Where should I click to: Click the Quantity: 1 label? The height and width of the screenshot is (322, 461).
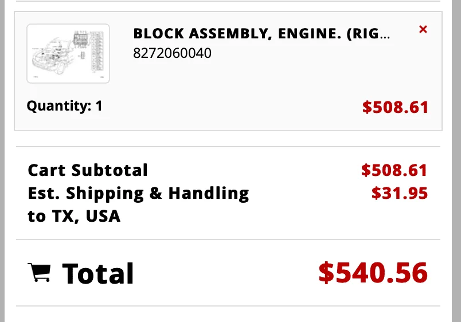[x=64, y=106]
